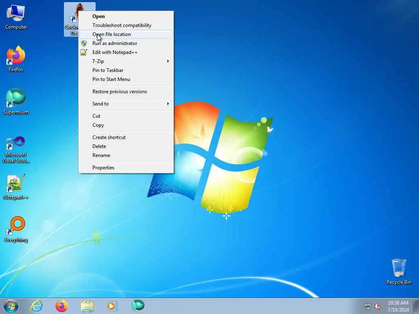The image size is (419, 314).
Task: Open the Computer desktop icon
Action: (16, 17)
